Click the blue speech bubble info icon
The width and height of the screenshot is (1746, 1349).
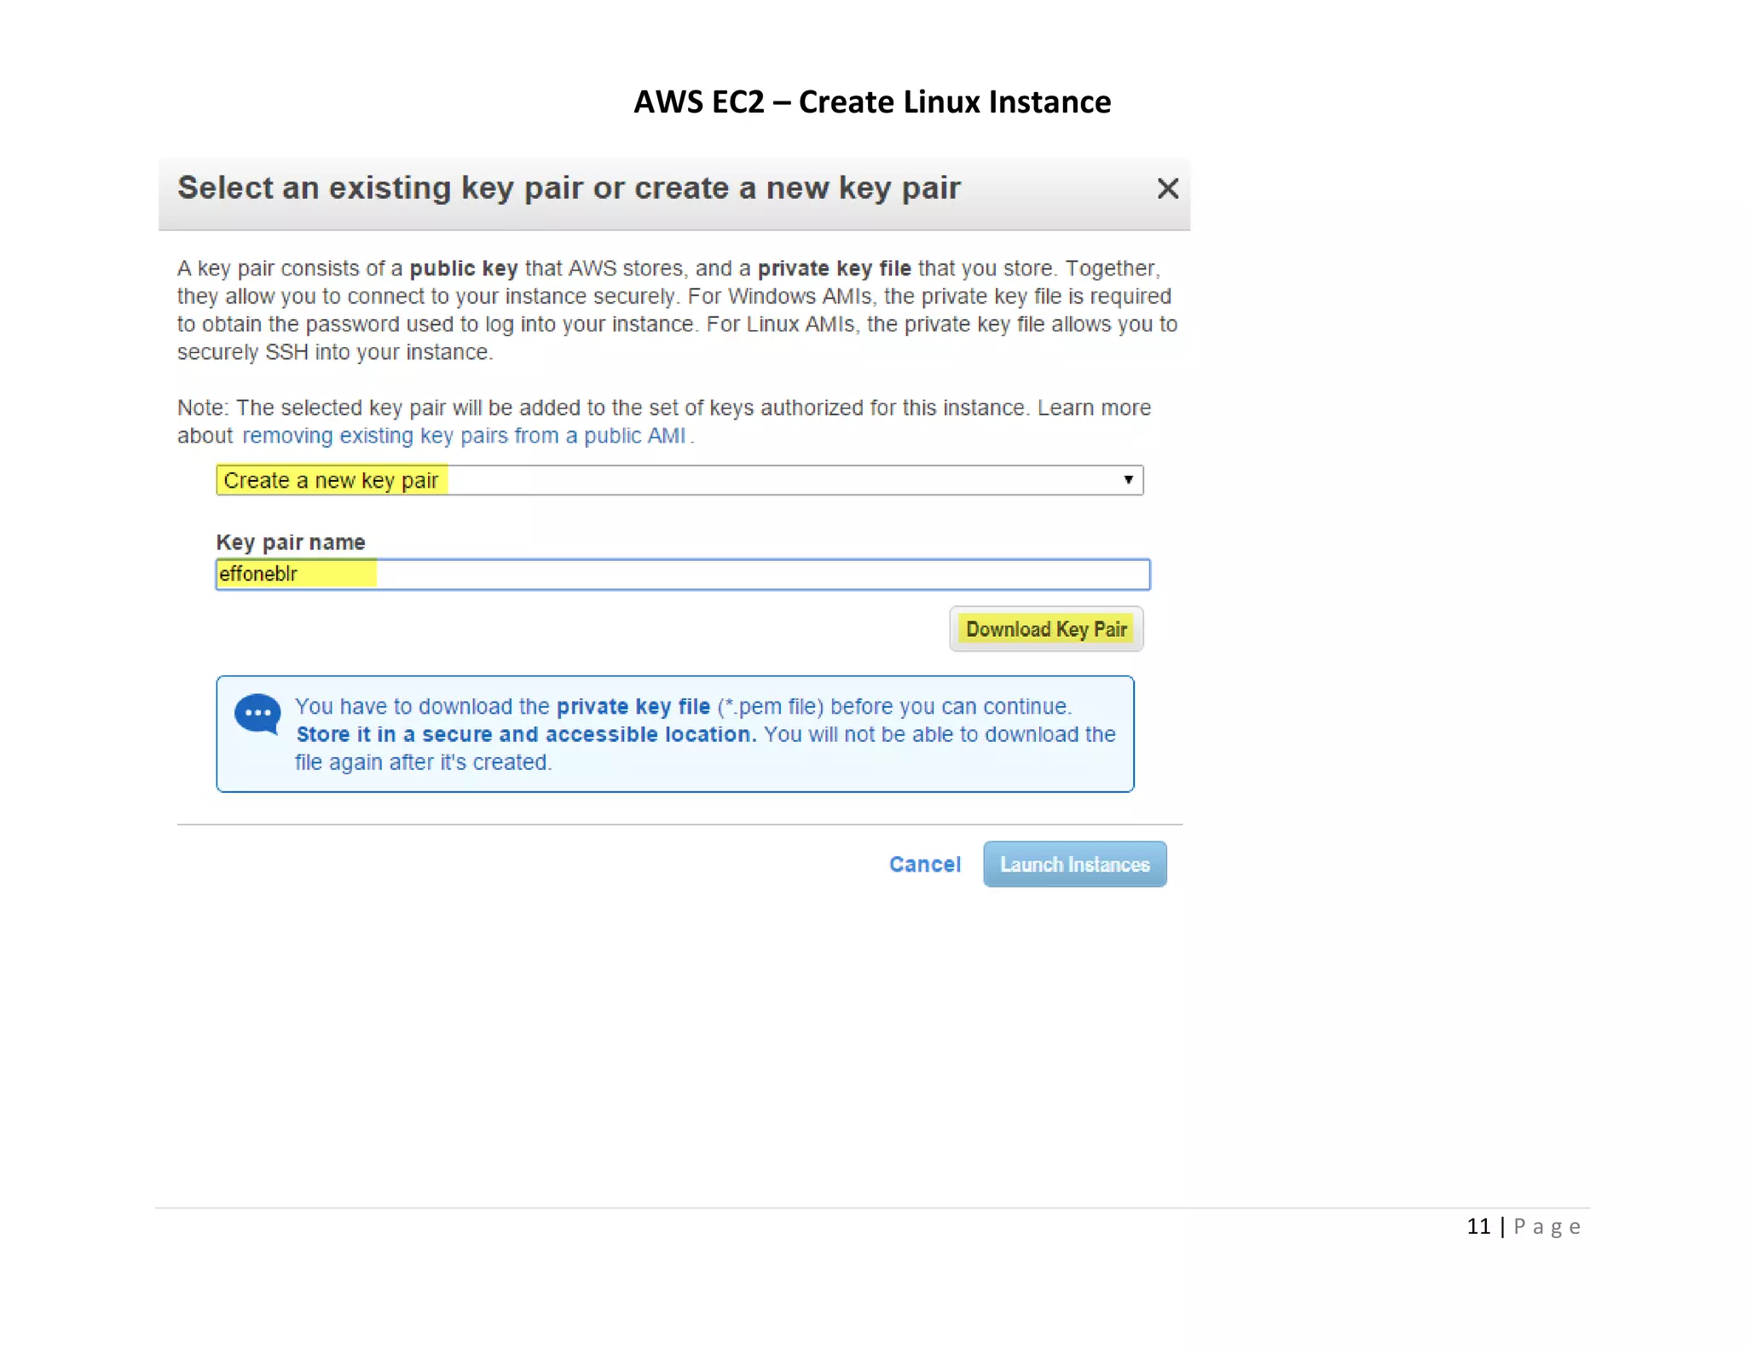pyautogui.click(x=257, y=715)
